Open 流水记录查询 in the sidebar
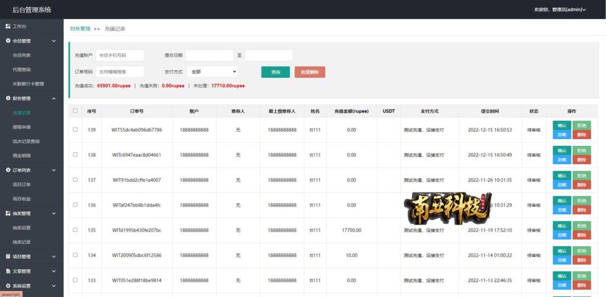 pyautogui.click(x=26, y=142)
